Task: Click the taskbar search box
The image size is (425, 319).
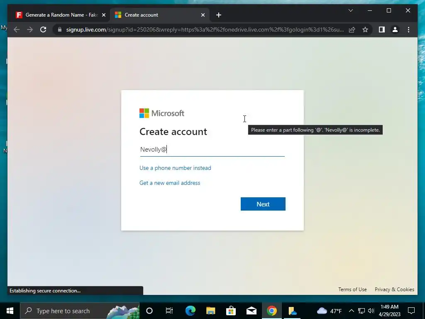Action: (80, 311)
